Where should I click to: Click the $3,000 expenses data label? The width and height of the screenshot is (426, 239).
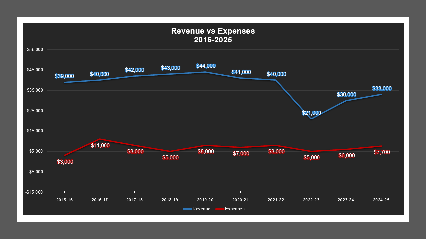[65, 162]
